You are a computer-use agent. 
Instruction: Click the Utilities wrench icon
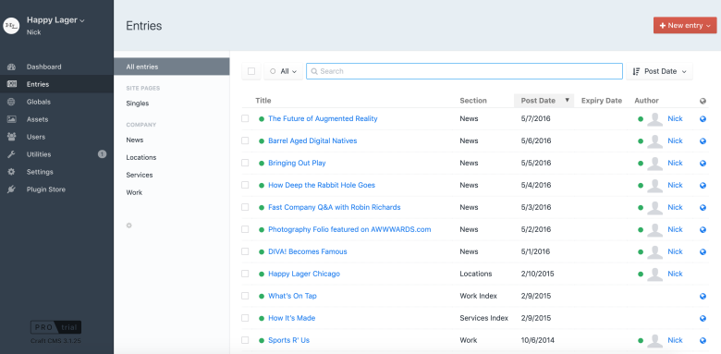pyautogui.click(x=11, y=154)
